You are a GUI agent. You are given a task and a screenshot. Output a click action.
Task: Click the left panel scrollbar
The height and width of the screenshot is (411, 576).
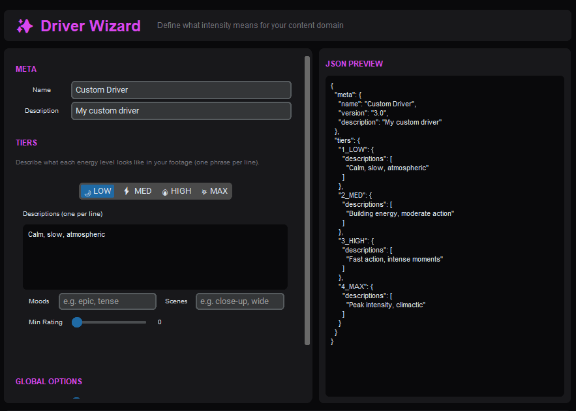pyautogui.click(x=307, y=196)
